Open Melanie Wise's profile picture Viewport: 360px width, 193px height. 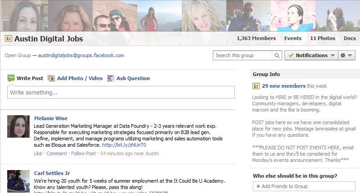pyautogui.click(x=18, y=126)
